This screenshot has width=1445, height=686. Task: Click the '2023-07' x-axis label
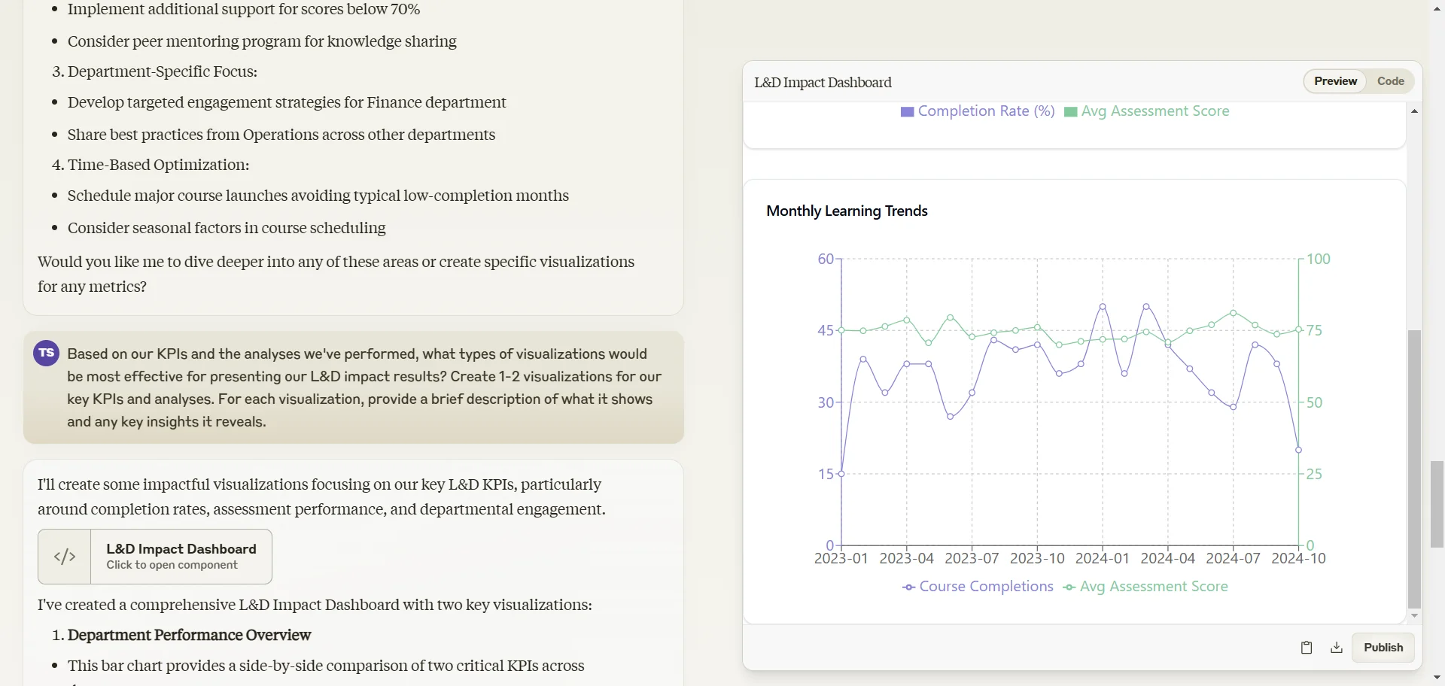(x=972, y=559)
